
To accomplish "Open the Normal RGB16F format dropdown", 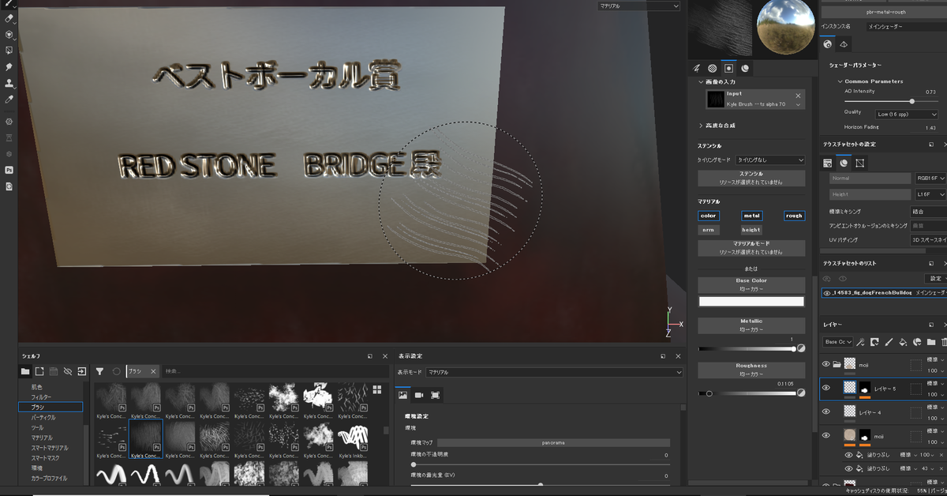I will (x=930, y=178).
